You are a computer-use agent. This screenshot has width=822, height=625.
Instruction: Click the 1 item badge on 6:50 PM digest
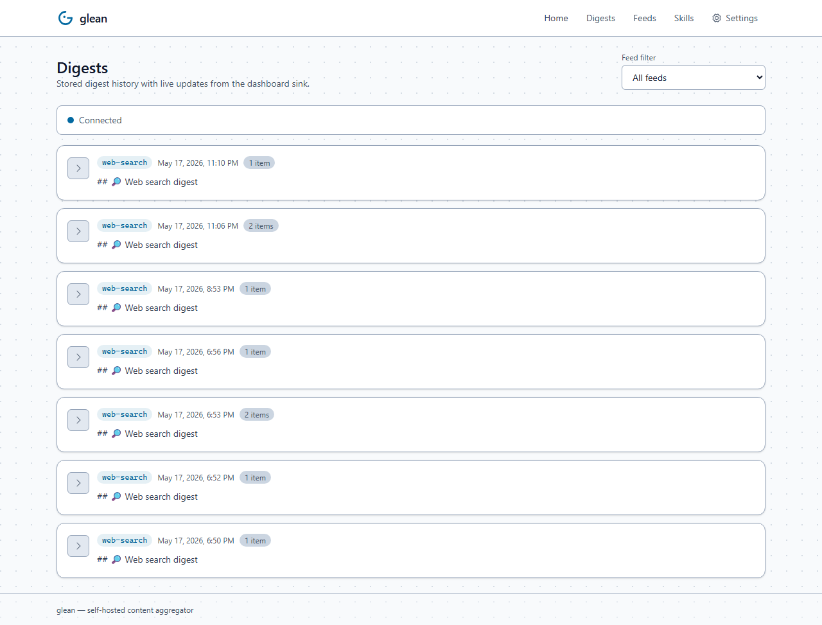(255, 541)
